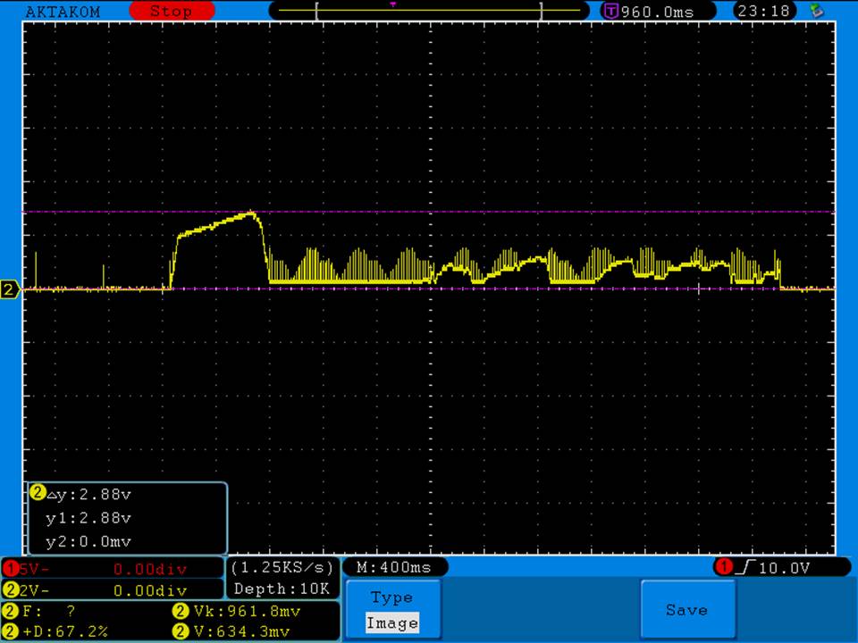The image size is (858, 643).
Task: Click the red channel 1 trigger icon
Action: [x=722, y=567]
